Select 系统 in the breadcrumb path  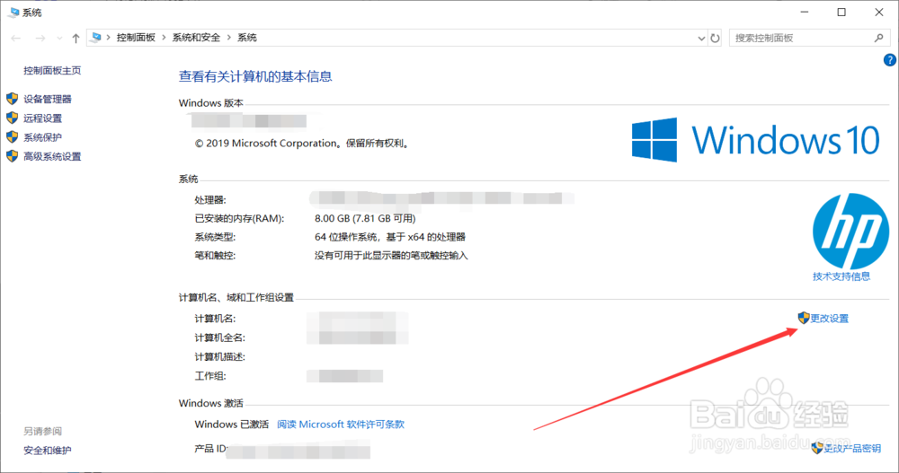click(247, 38)
